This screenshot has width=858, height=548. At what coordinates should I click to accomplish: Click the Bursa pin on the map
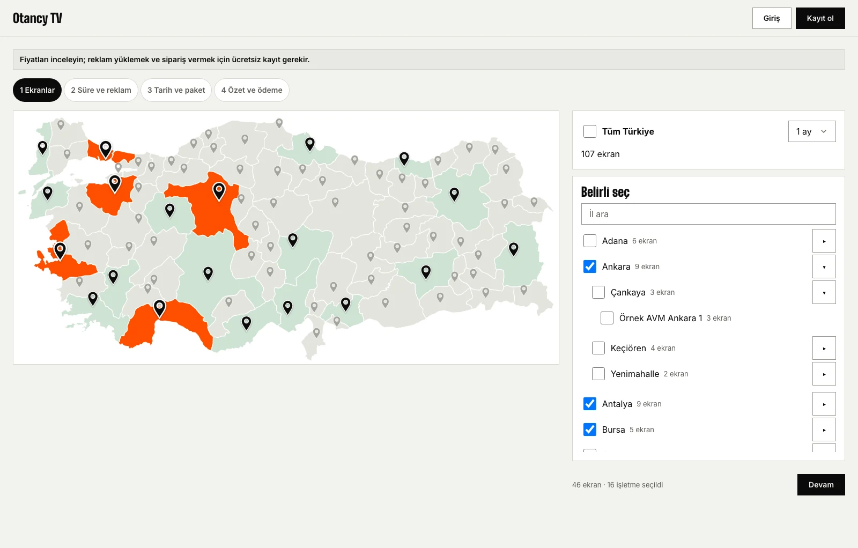(x=115, y=183)
